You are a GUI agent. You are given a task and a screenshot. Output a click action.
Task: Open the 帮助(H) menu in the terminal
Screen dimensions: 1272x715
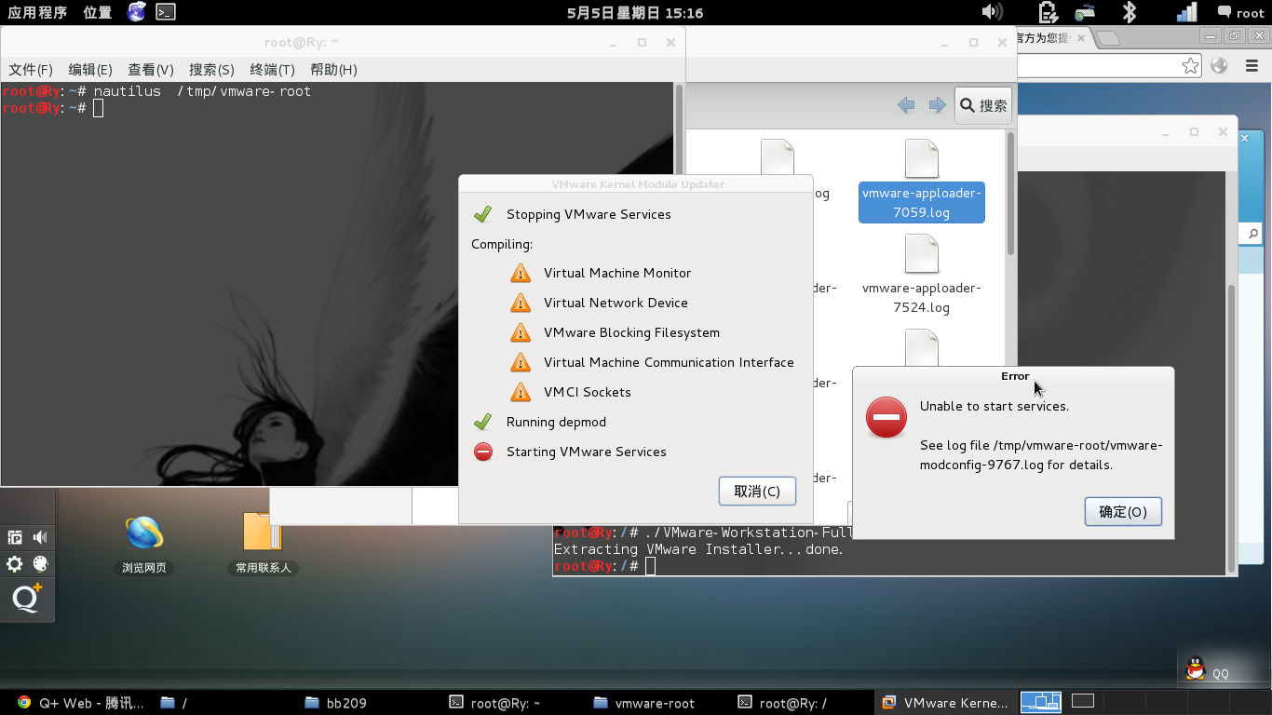[333, 70]
